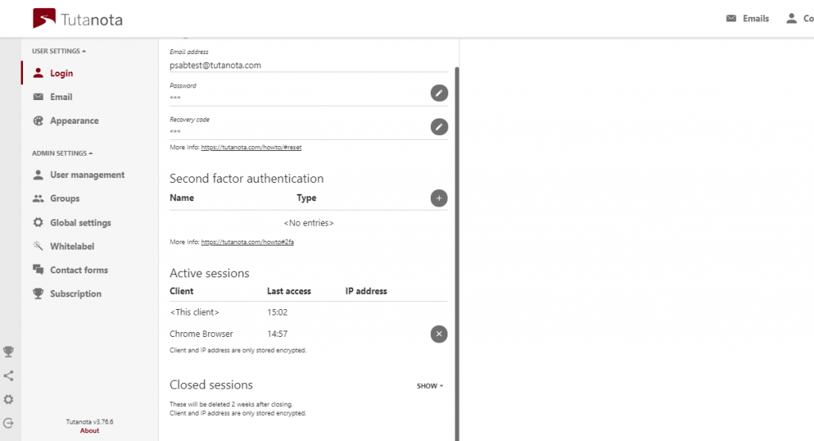Click the 14:57 last access time
Viewport: 814px width, 441px height.
click(277, 334)
